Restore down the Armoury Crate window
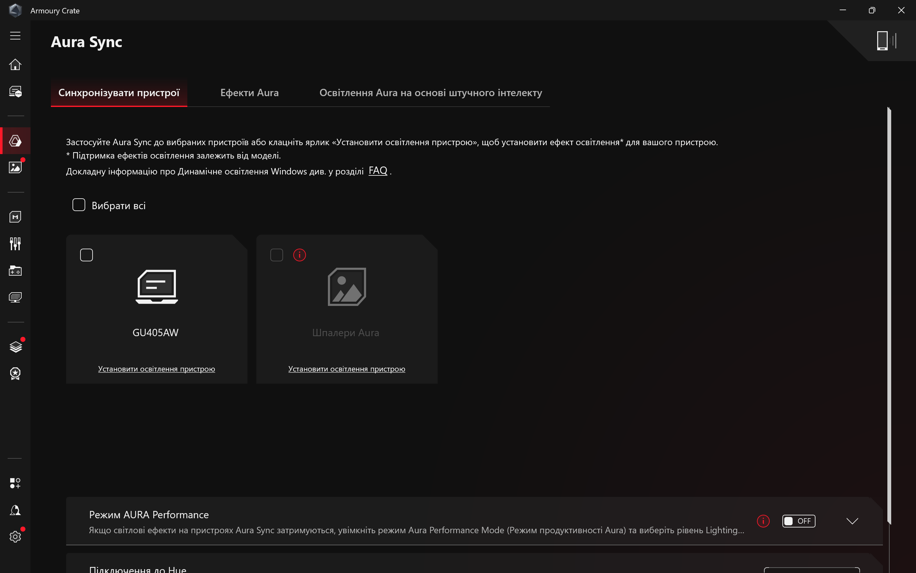916x573 pixels. tap(872, 10)
